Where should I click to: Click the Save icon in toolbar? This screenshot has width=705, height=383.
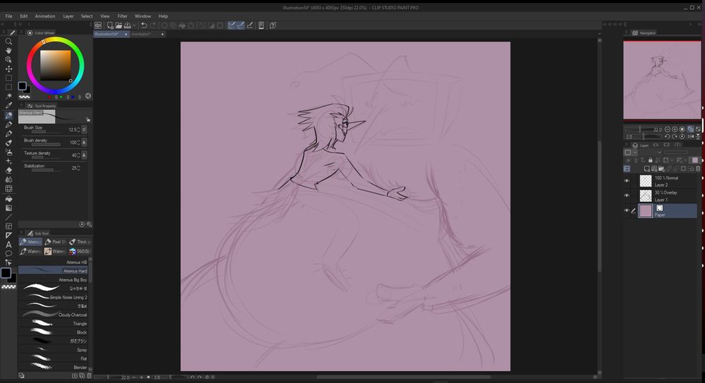[x=128, y=25]
